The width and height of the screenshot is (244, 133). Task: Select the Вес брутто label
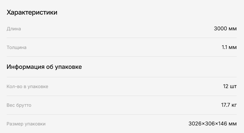pyautogui.click(x=19, y=105)
